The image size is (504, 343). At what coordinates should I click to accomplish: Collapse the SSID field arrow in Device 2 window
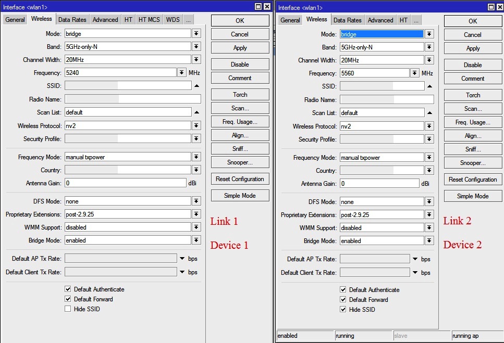430,86
